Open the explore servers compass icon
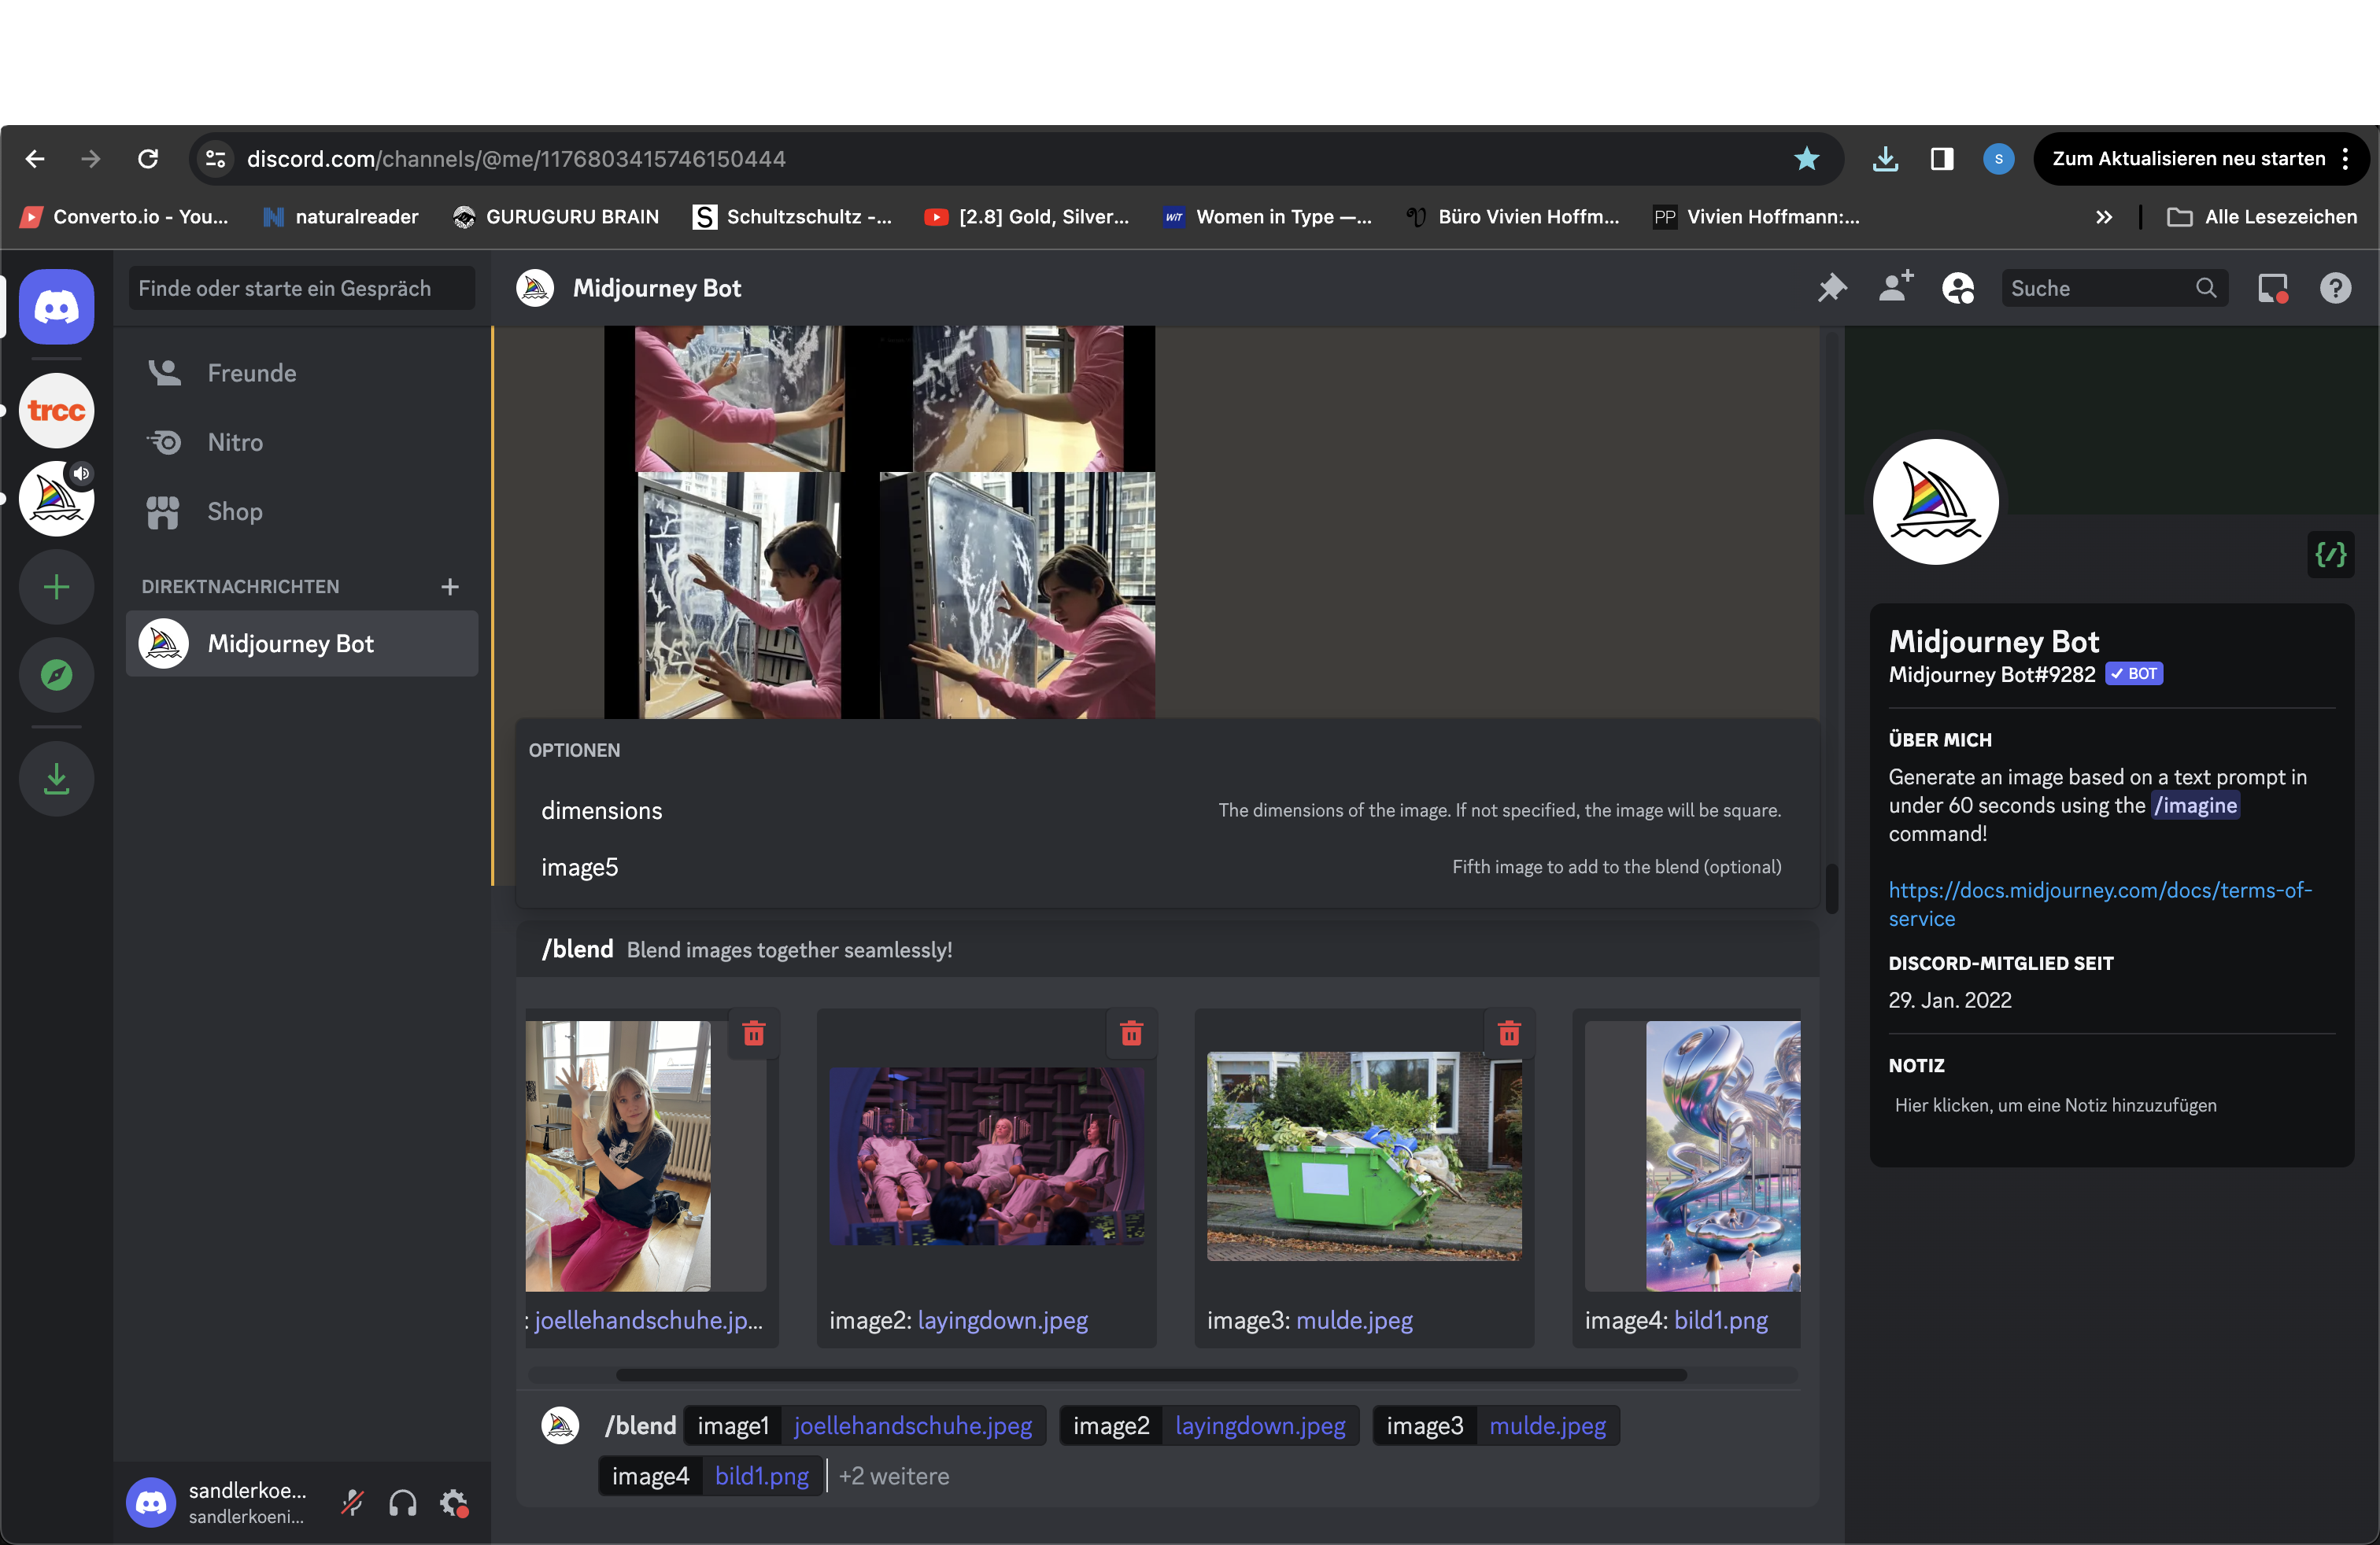Viewport: 2380px width, 1545px height. 57,676
